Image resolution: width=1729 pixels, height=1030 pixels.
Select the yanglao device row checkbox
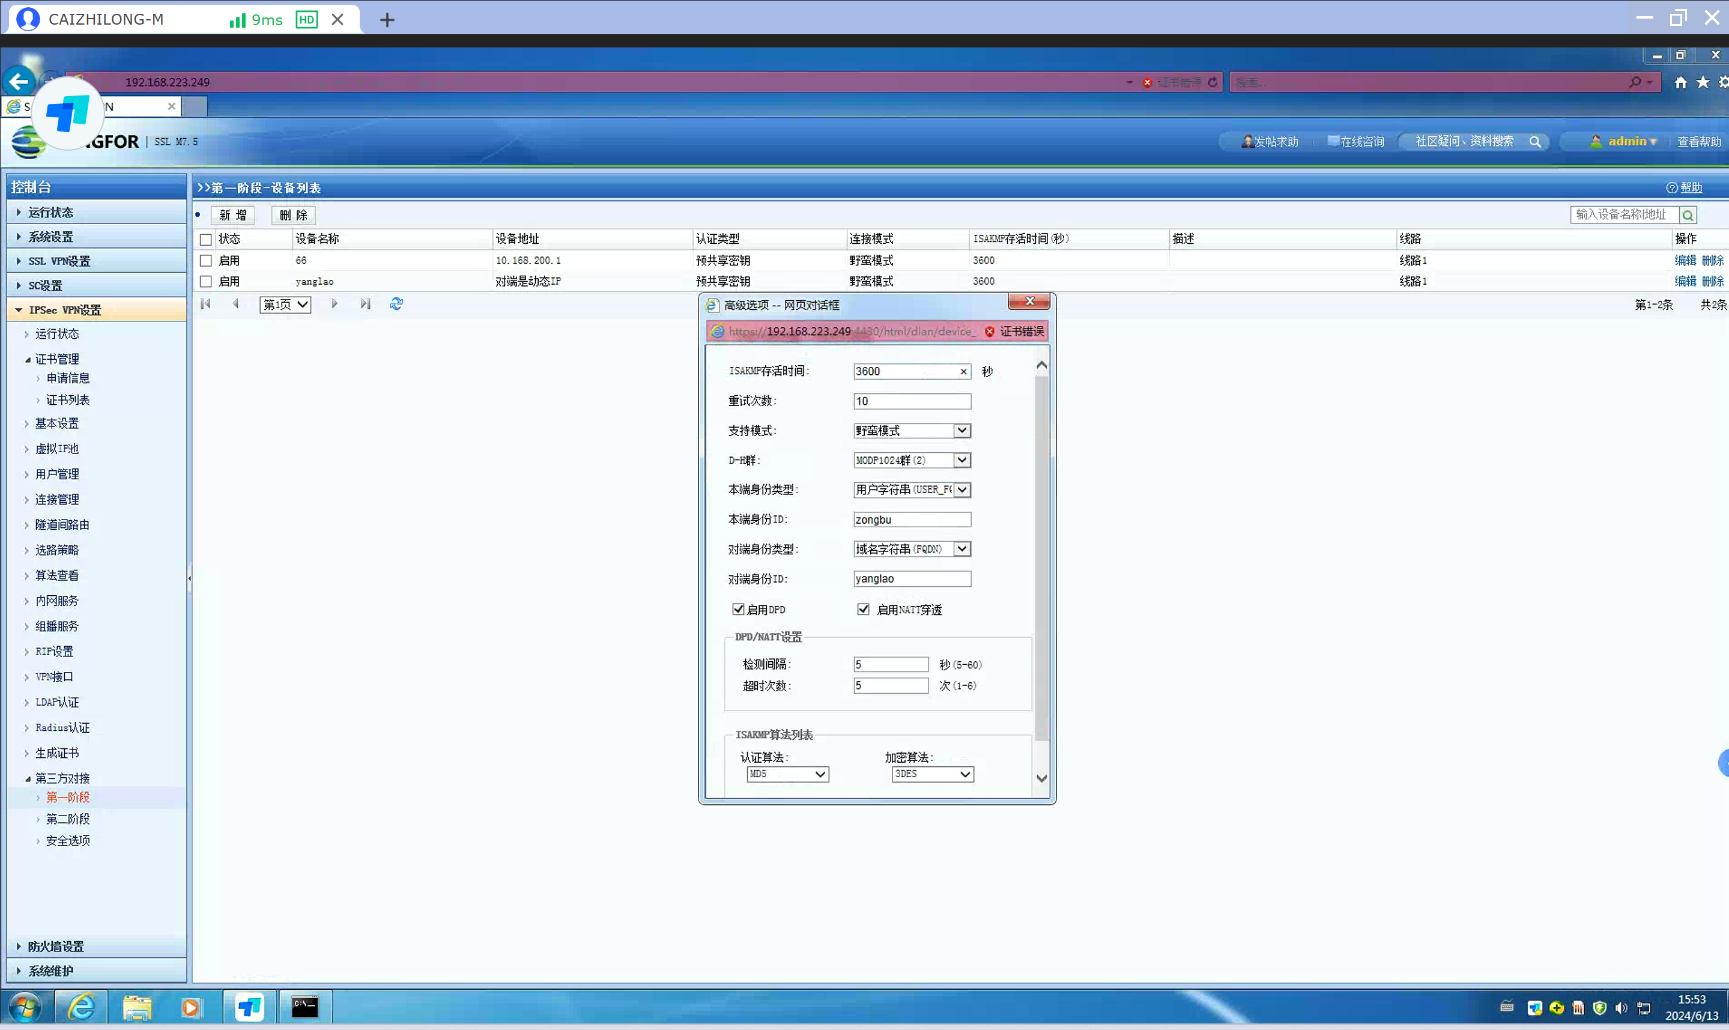tap(205, 282)
